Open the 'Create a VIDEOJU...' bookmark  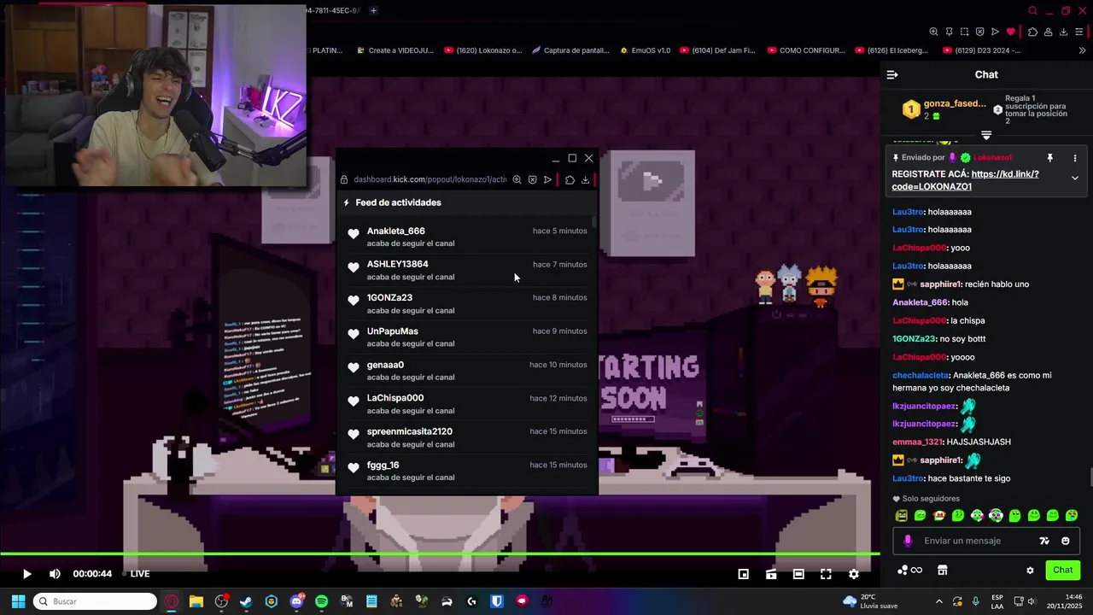(x=395, y=50)
